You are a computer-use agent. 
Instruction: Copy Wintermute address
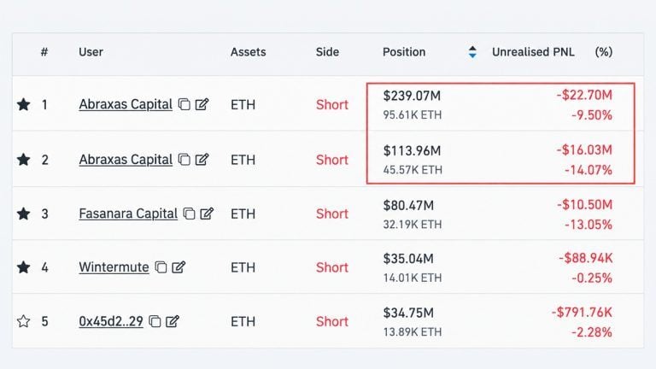click(x=161, y=266)
